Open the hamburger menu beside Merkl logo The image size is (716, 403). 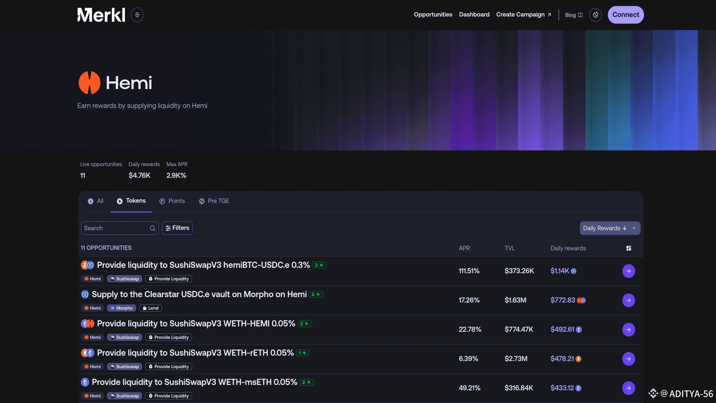[x=137, y=15]
